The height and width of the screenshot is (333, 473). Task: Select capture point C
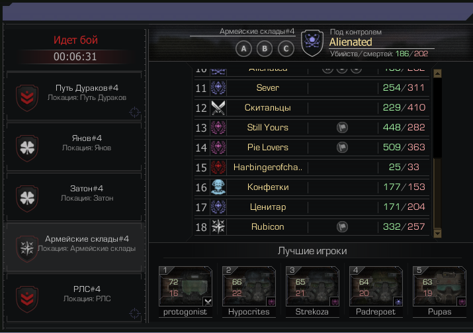pos(286,48)
